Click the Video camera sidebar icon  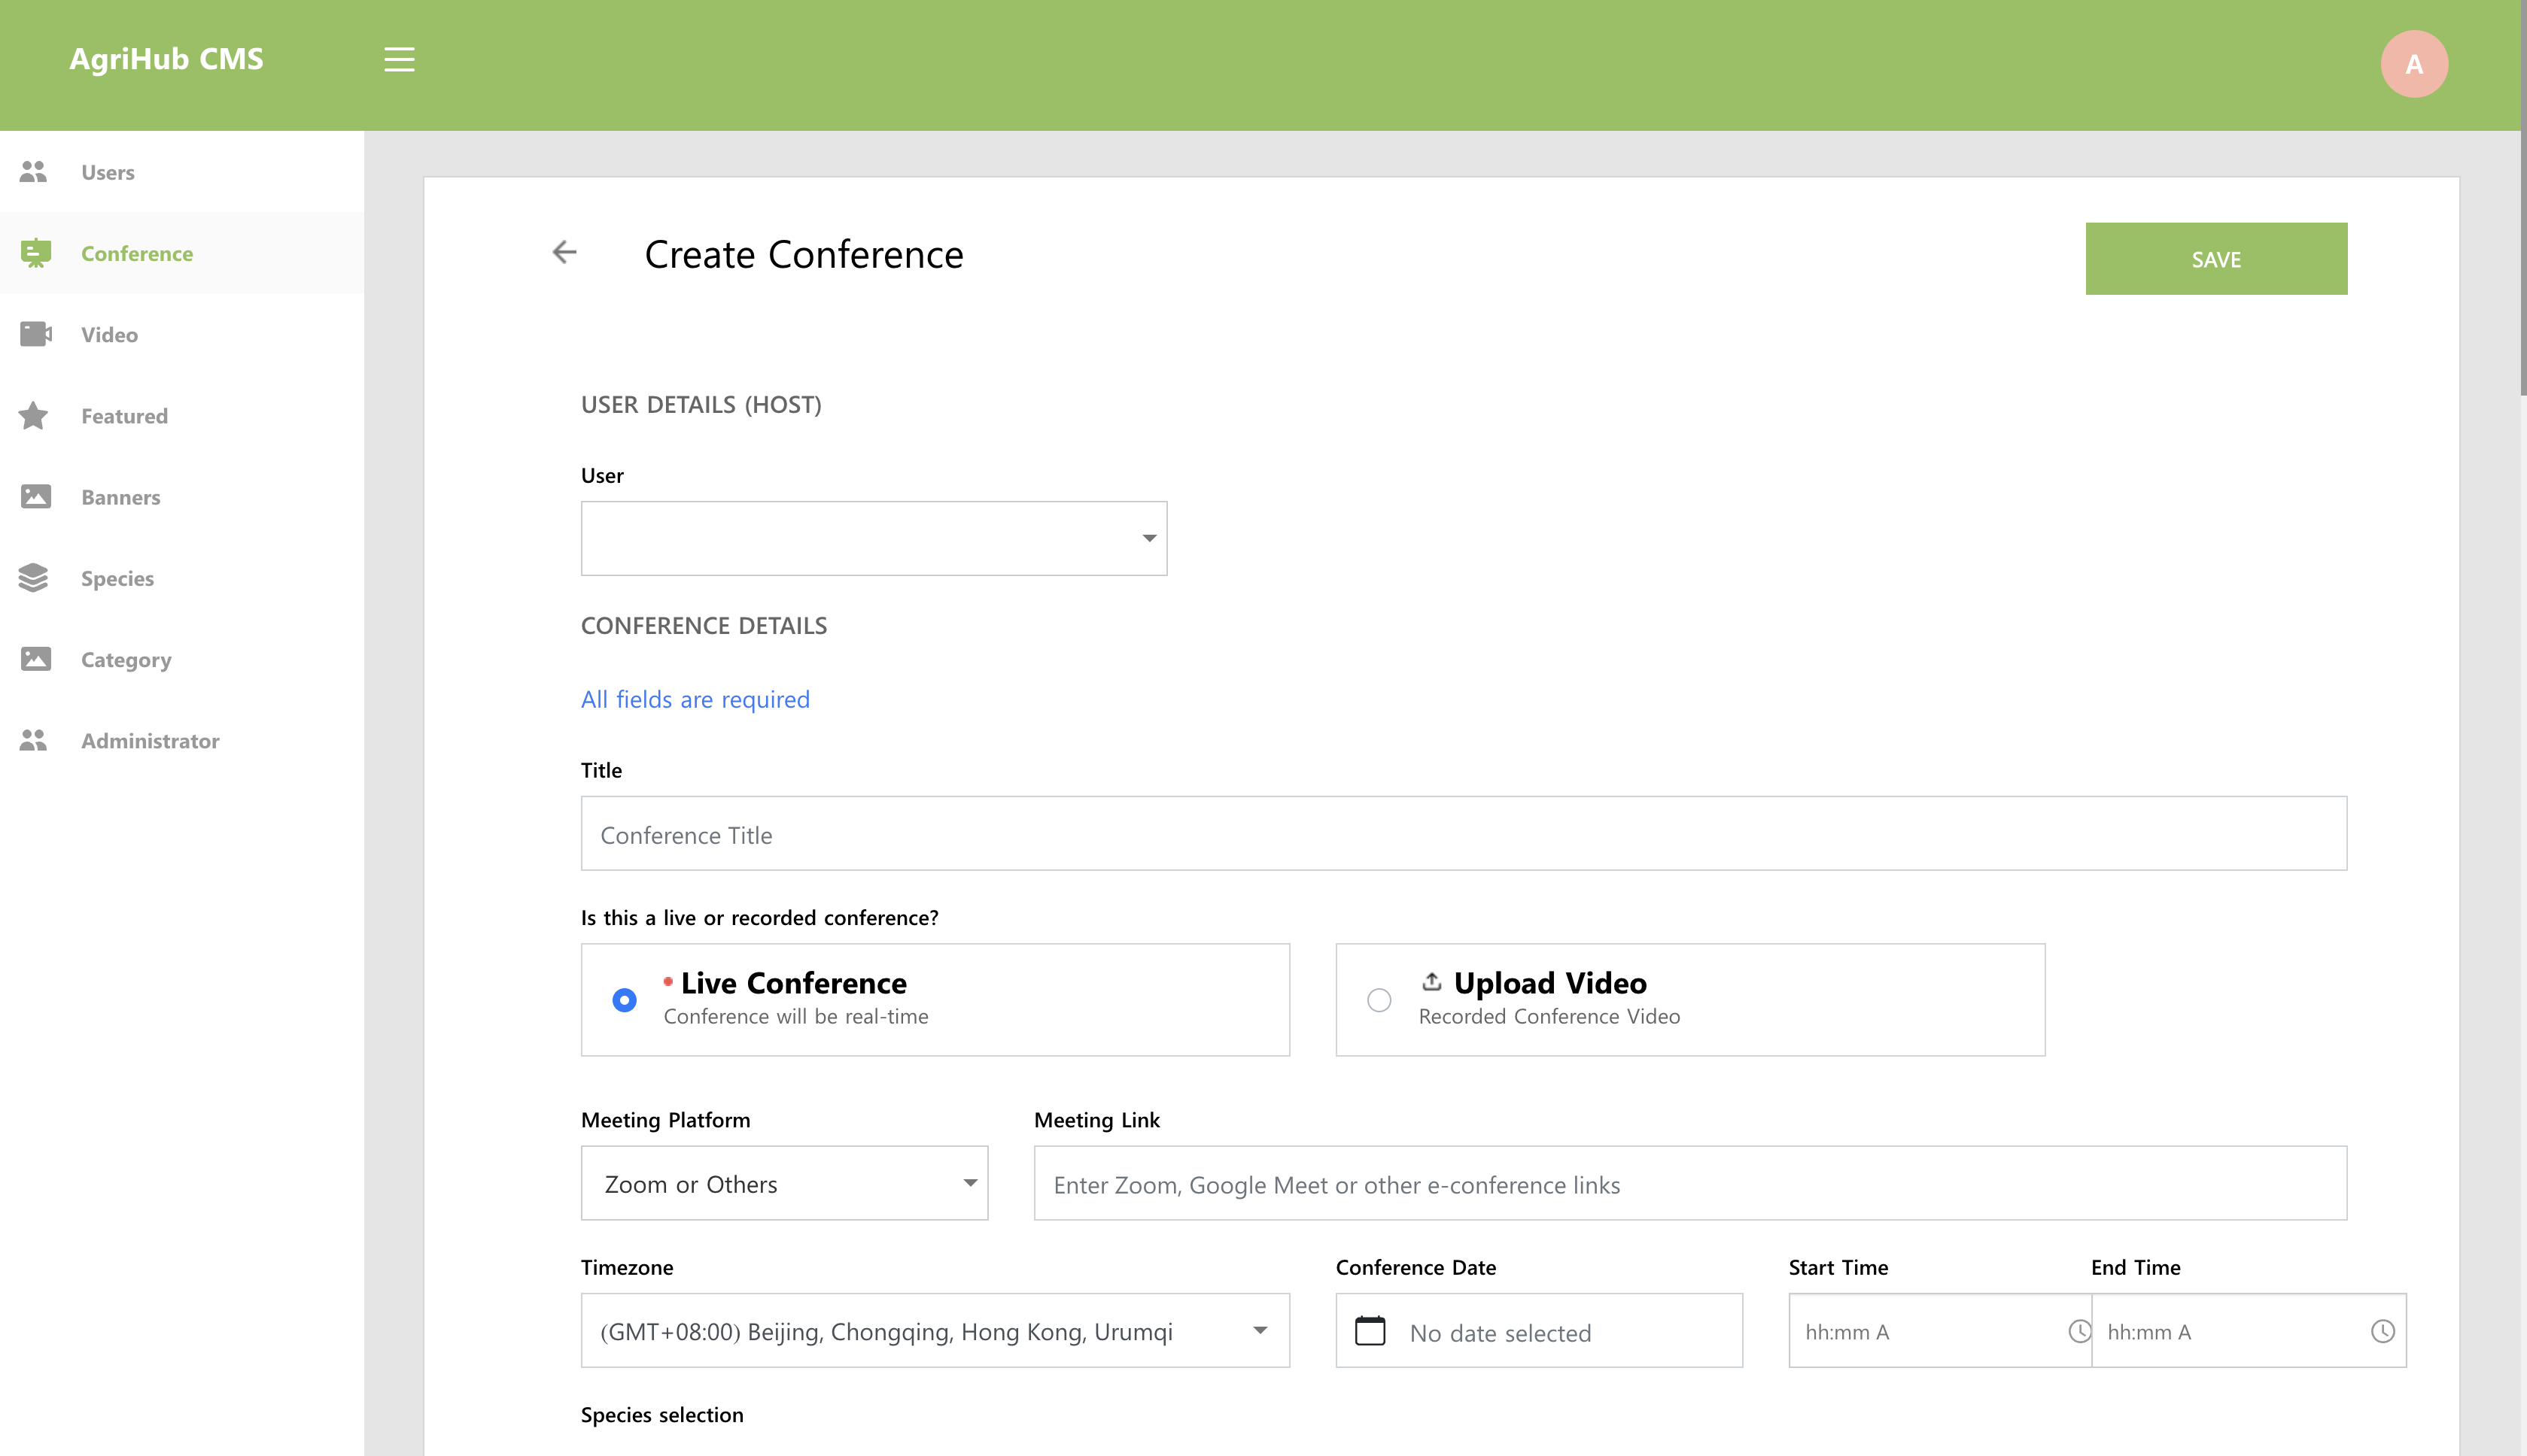click(35, 334)
